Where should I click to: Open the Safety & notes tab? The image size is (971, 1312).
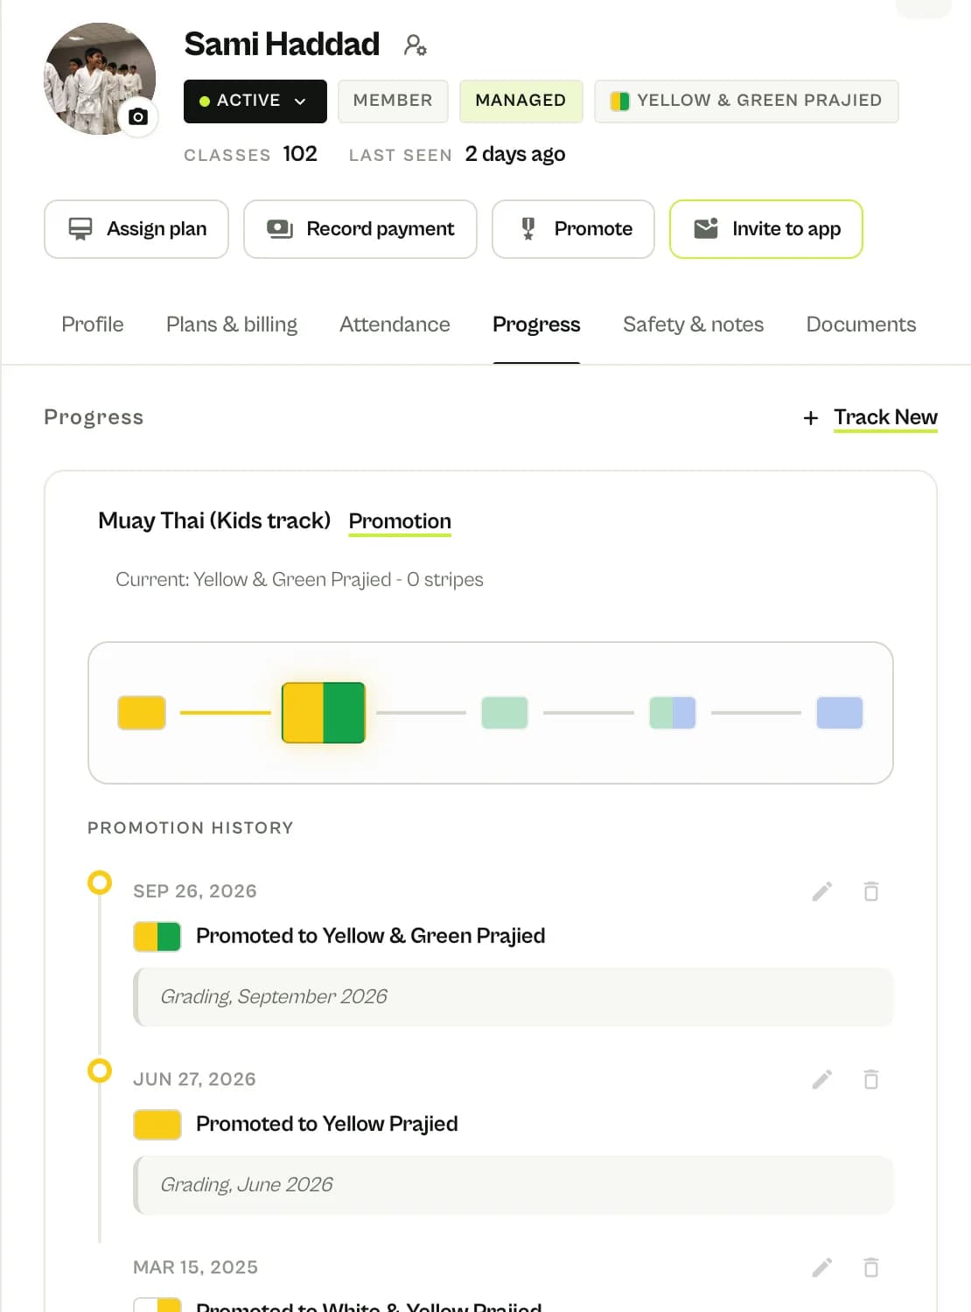(x=693, y=325)
